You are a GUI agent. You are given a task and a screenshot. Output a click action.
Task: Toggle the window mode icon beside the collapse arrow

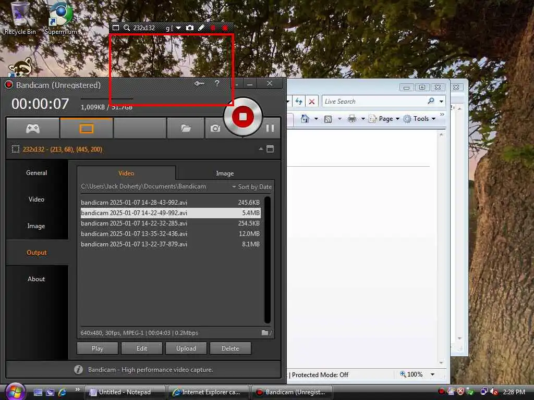(x=270, y=149)
